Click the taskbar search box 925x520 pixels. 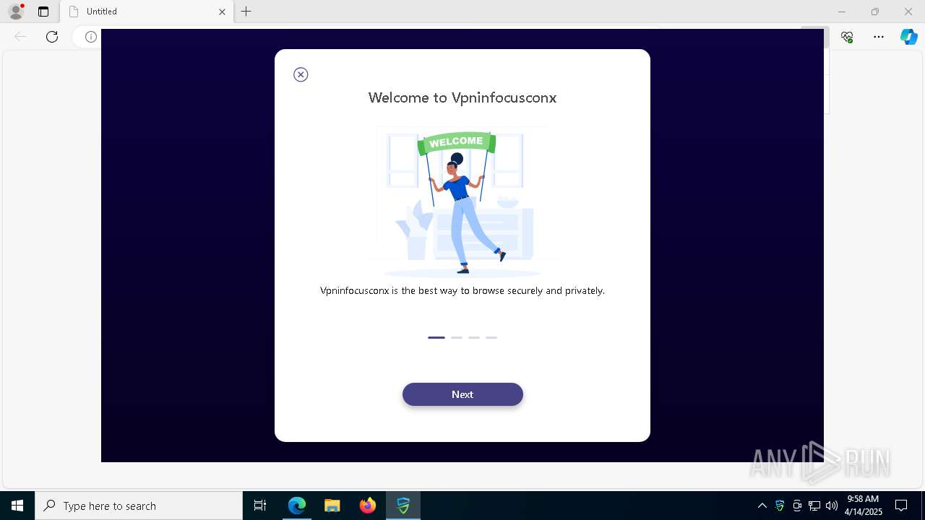pos(139,506)
